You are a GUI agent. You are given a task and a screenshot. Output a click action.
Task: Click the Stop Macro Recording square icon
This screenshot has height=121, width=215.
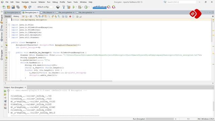tap(73, 16)
